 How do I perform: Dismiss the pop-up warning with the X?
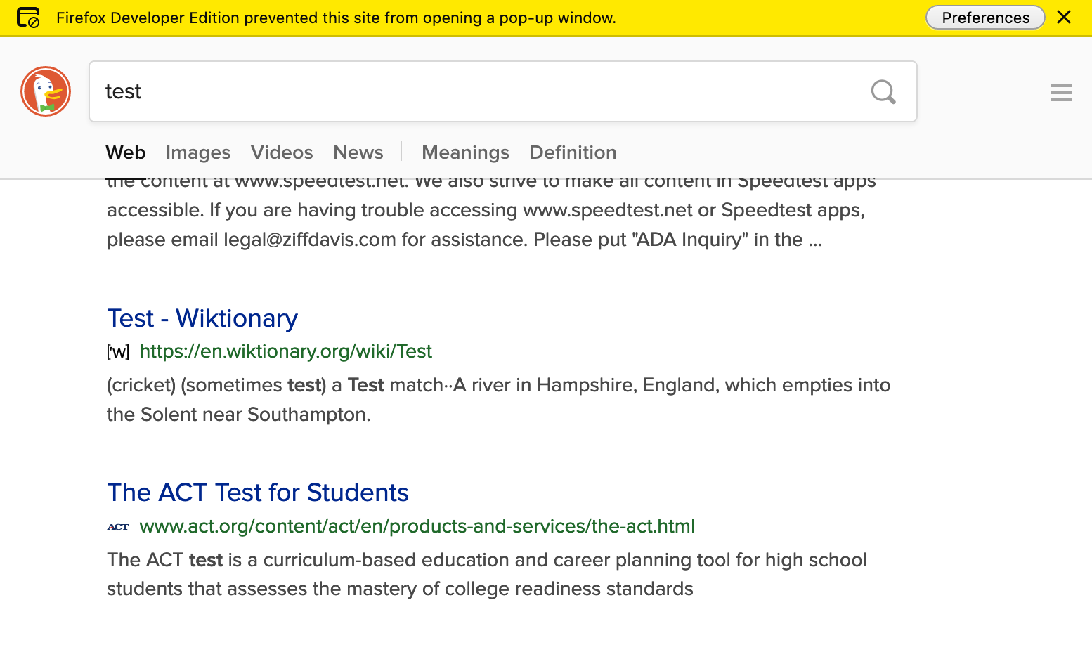1064,18
